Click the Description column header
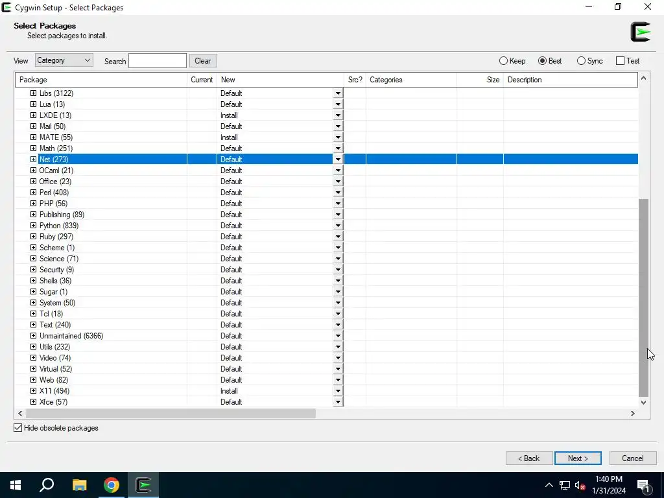 point(571,80)
